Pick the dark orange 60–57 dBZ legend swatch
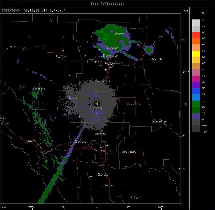This screenshot has width=215, height=210. [x=196, y=41]
